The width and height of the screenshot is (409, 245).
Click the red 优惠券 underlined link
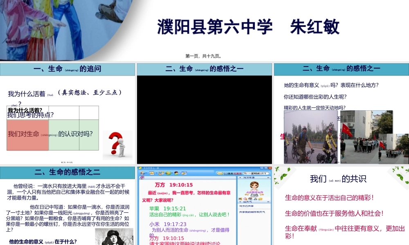click(238, 173)
